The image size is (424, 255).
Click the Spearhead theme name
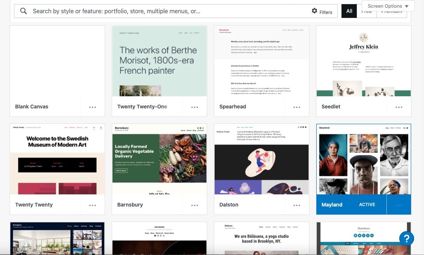(233, 107)
